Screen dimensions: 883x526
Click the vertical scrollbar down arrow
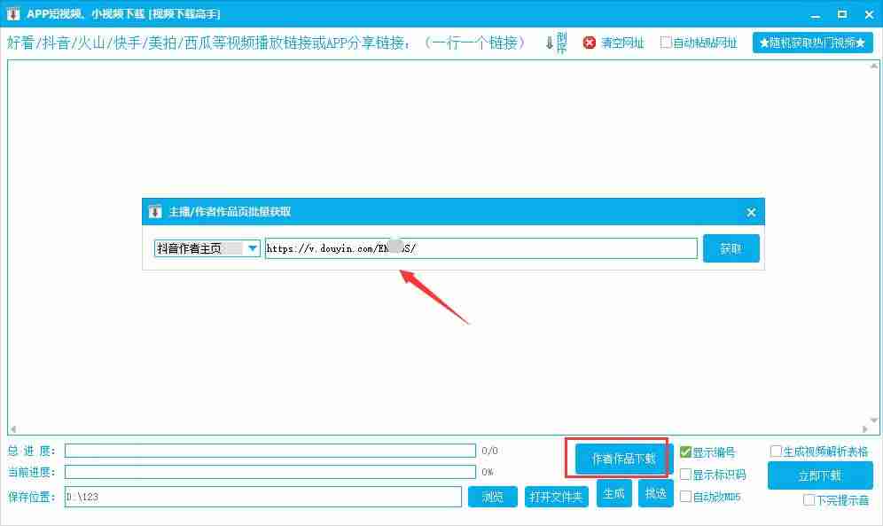[x=873, y=420]
